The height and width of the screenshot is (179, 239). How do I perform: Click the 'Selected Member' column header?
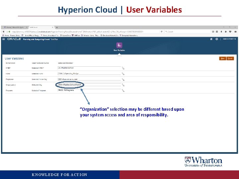click(65, 63)
